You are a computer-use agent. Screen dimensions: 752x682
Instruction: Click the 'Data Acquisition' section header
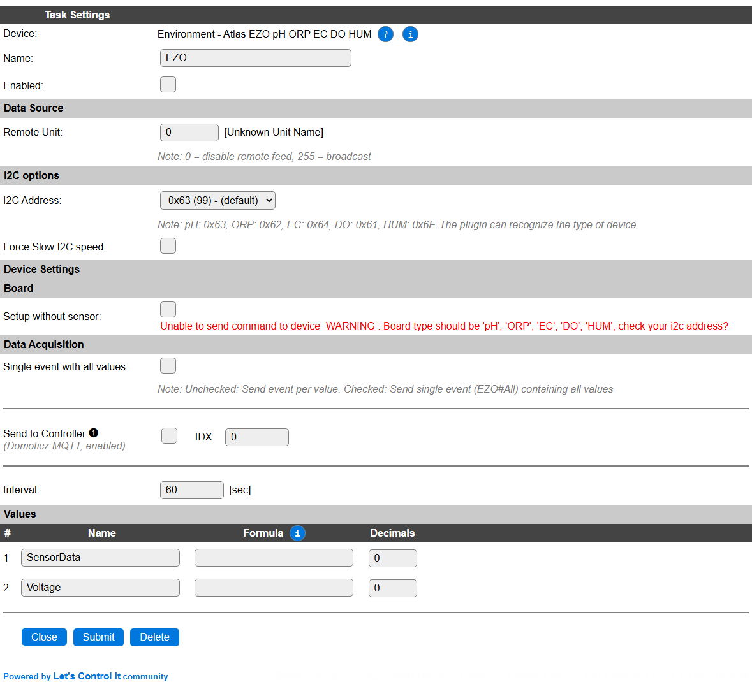(x=43, y=344)
